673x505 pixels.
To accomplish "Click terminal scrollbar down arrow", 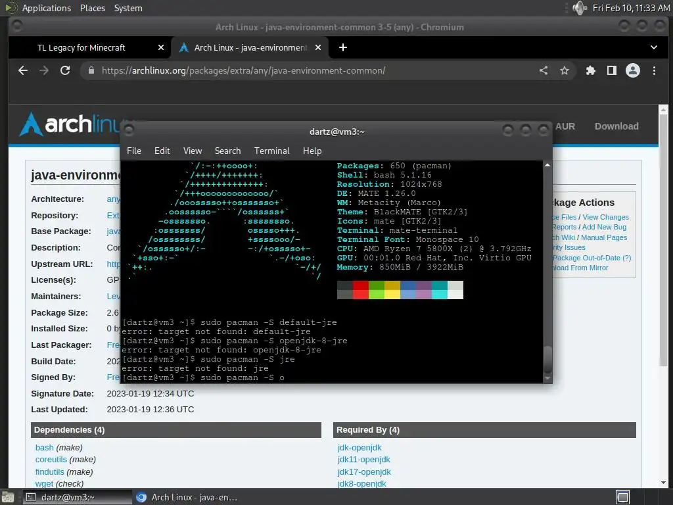I will [547, 378].
